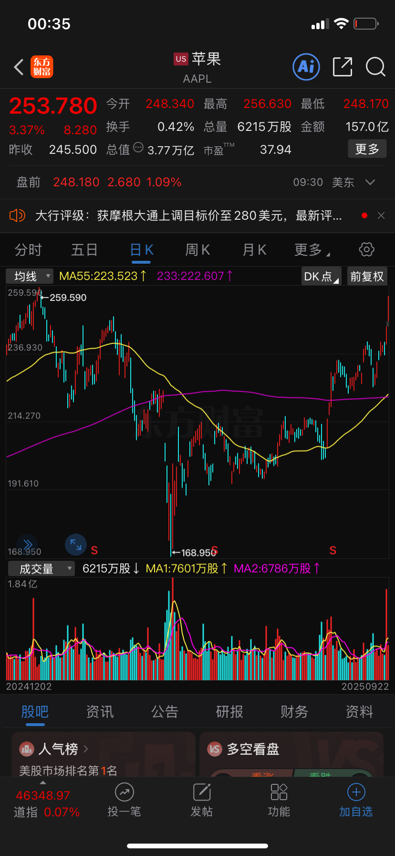This screenshot has width=395, height=856.
Task: Expand 人气榜 arrow
Action: [x=86, y=749]
